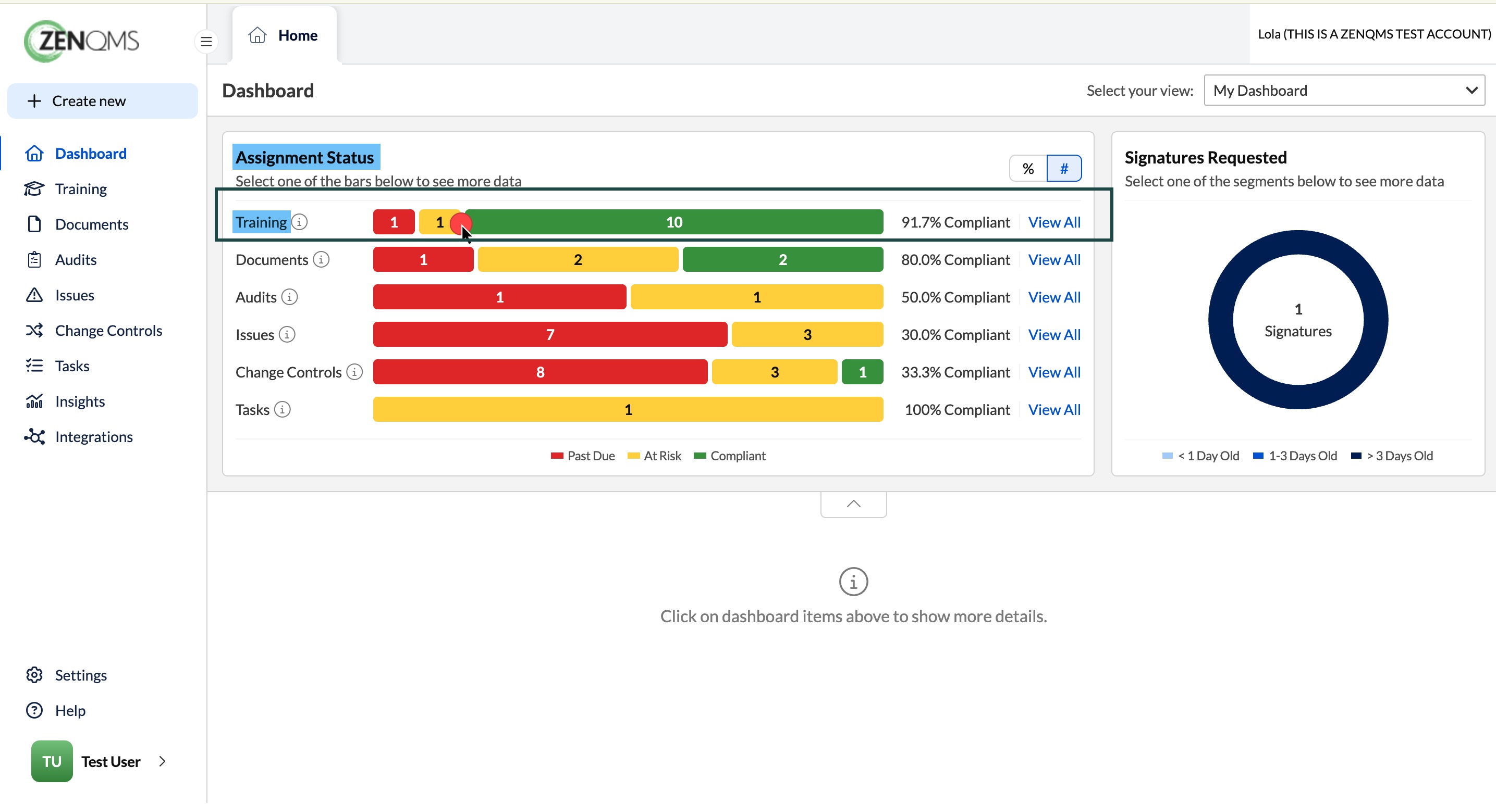Collapse the dashboard panel with up chevron
This screenshot has width=1496, height=805.
click(853, 504)
